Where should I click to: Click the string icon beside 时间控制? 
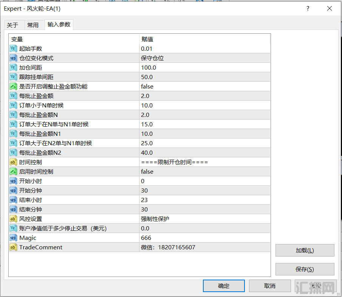[13, 162]
